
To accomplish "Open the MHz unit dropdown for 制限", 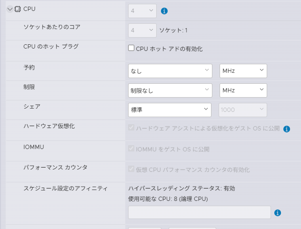I will 243,90.
